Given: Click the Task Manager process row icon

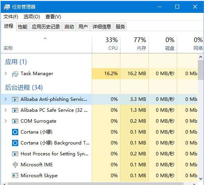Looking at the screenshot, I should [15, 74].
